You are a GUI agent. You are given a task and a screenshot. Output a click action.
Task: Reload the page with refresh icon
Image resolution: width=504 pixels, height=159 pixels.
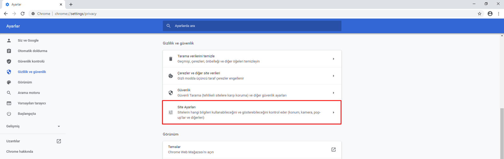(23, 14)
